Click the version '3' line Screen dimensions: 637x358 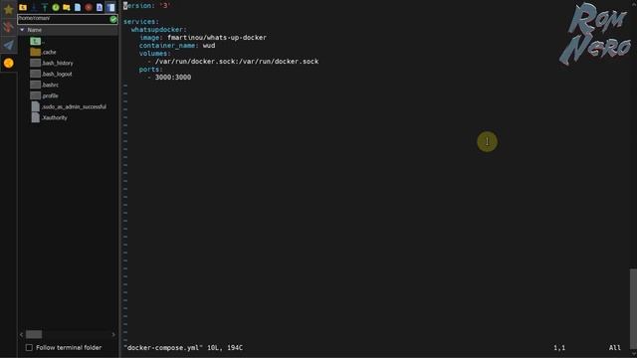tap(146, 6)
